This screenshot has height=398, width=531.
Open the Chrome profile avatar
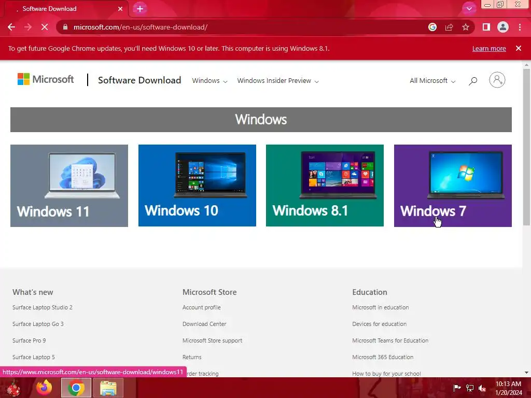click(x=503, y=27)
